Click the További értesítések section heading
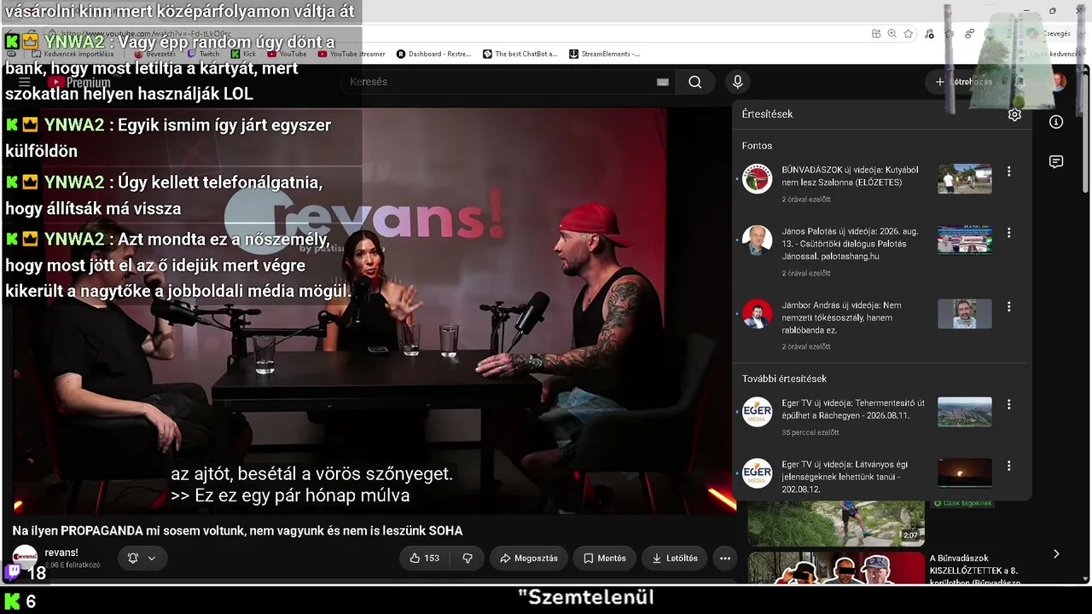Image resolution: width=1092 pixels, height=614 pixels. [784, 379]
